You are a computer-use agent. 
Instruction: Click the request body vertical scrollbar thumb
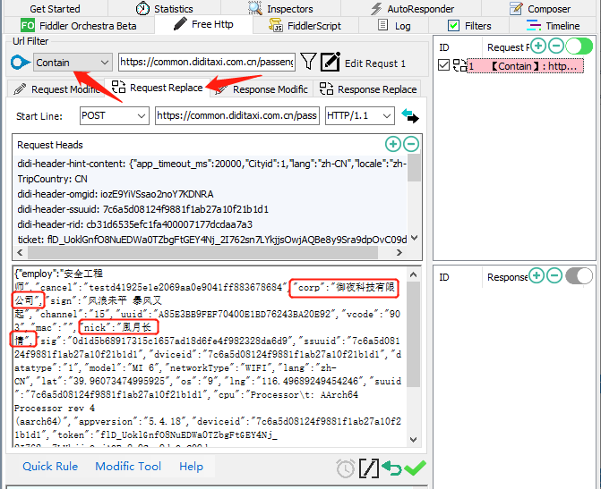tap(413, 336)
